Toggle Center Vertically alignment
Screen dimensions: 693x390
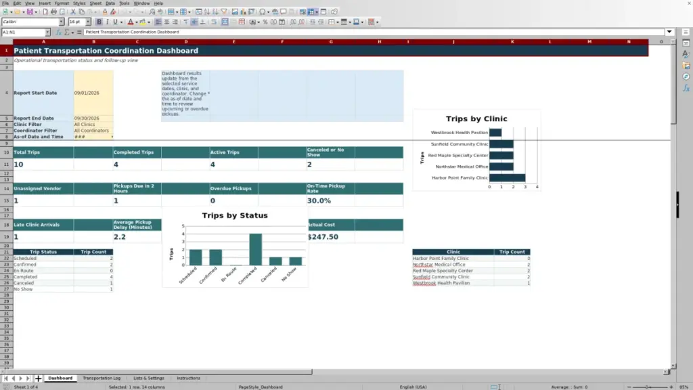[x=194, y=22]
